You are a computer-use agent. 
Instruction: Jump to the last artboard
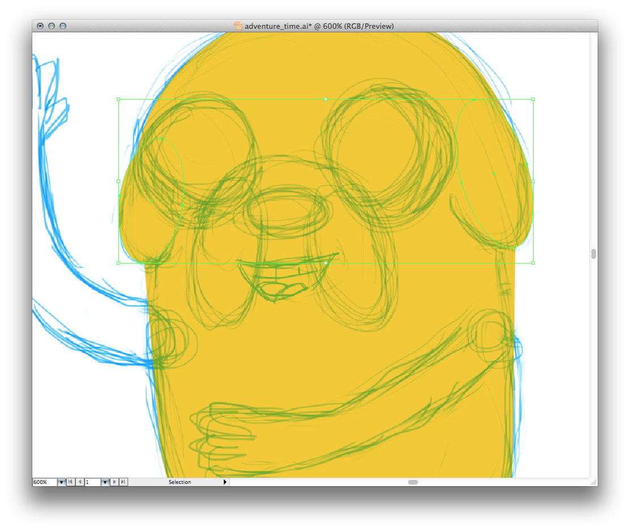124,482
